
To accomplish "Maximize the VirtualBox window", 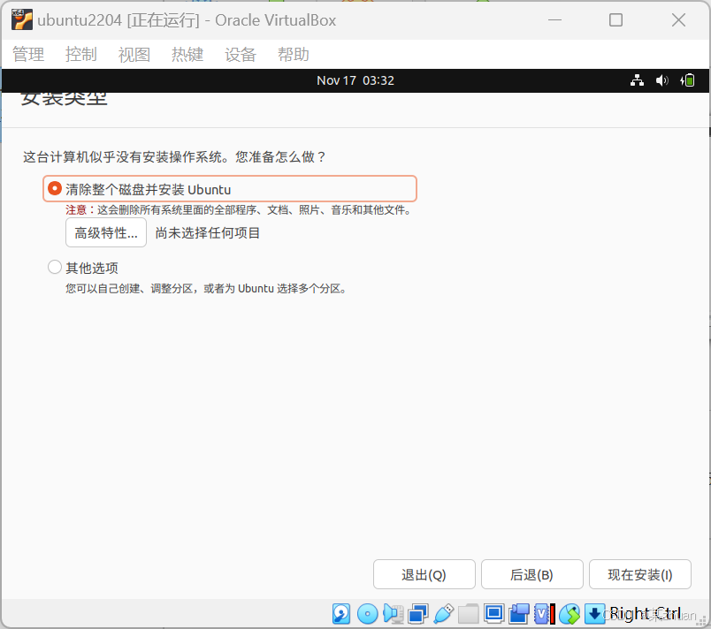I will pyautogui.click(x=615, y=20).
